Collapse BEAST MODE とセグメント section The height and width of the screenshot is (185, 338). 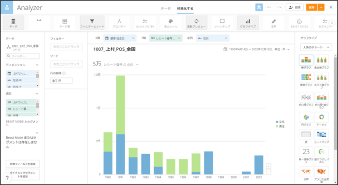point(37,133)
